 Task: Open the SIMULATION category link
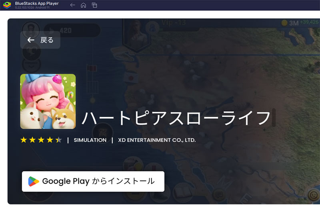point(90,140)
